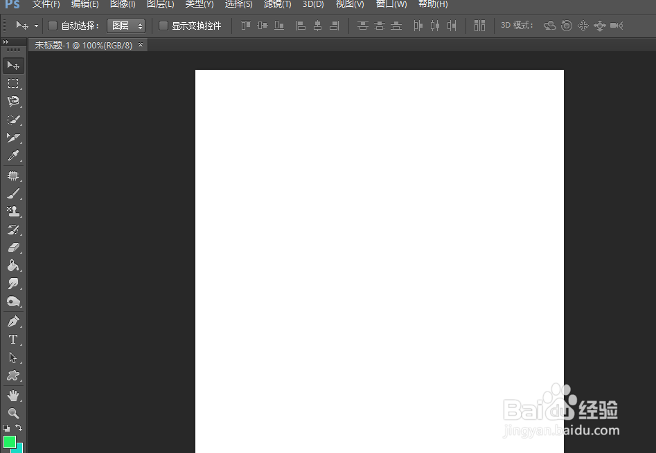
Task: Select 3D pan mode icon
Action: [x=583, y=26]
